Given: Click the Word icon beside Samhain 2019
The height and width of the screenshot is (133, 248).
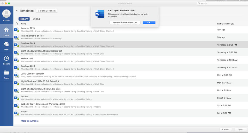Looking at the screenshot, I should tap(17, 45).
